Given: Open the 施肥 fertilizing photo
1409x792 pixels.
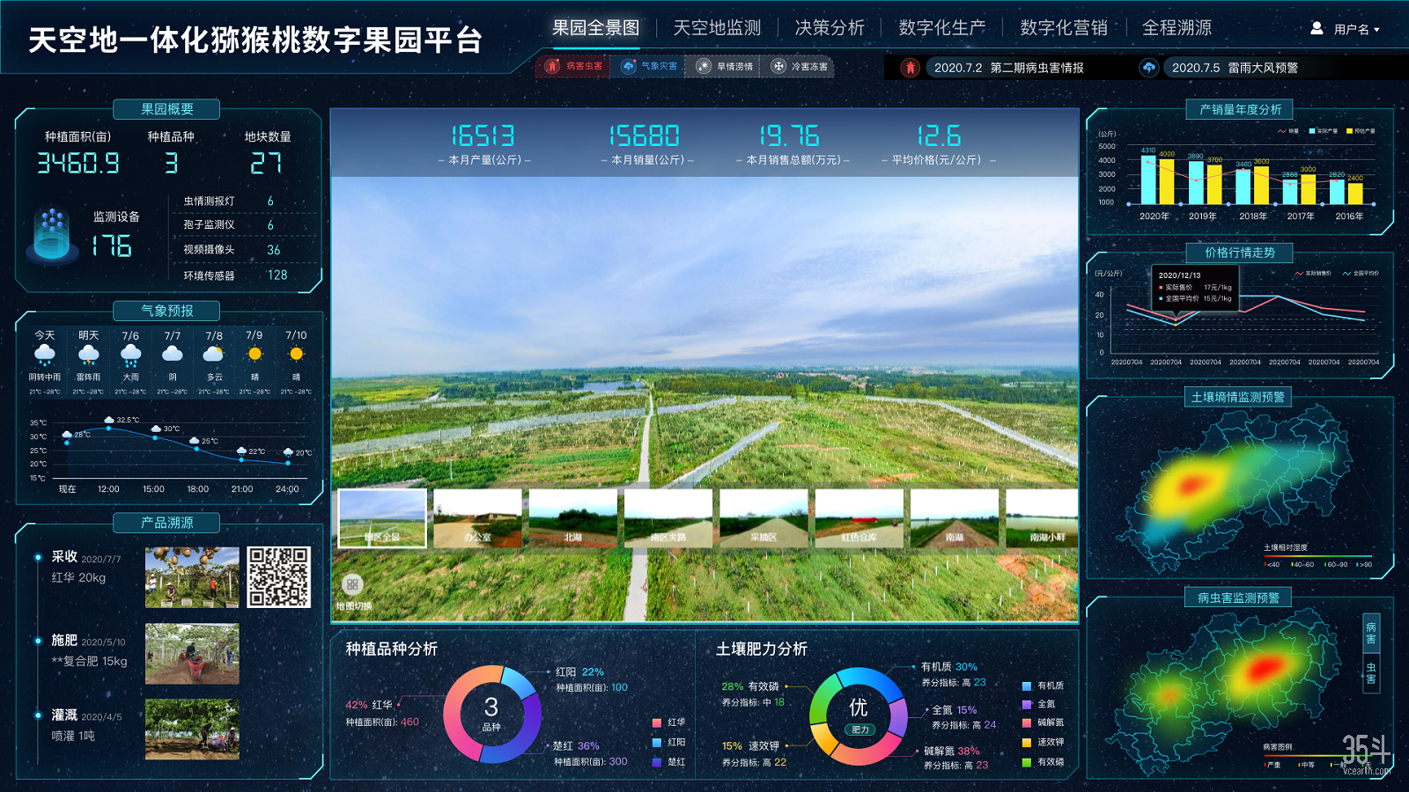Looking at the screenshot, I should tap(192, 654).
